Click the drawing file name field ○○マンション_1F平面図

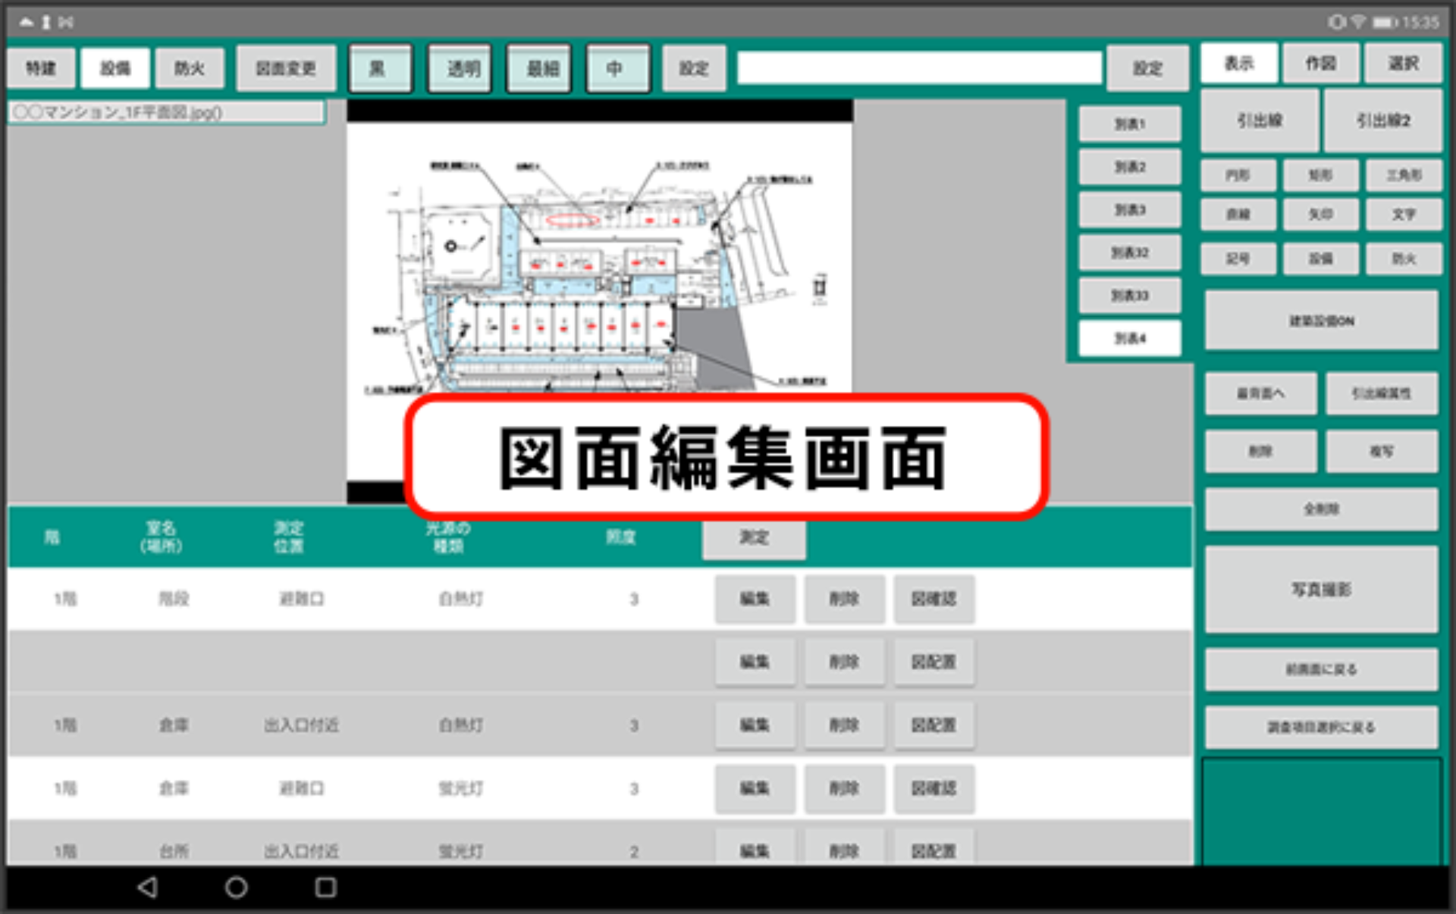[x=166, y=112]
